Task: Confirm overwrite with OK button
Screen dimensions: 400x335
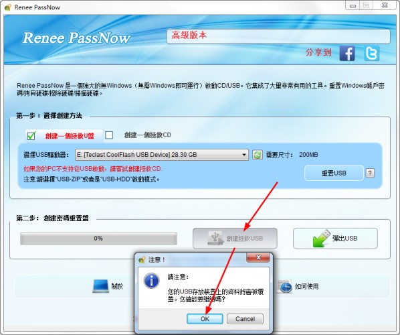Action: (x=205, y=319)
